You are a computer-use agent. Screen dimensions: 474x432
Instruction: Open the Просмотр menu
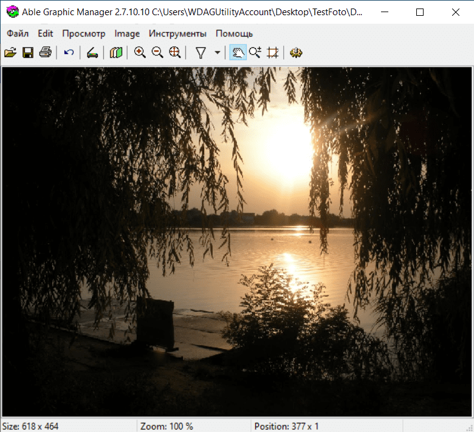[83, 33]
